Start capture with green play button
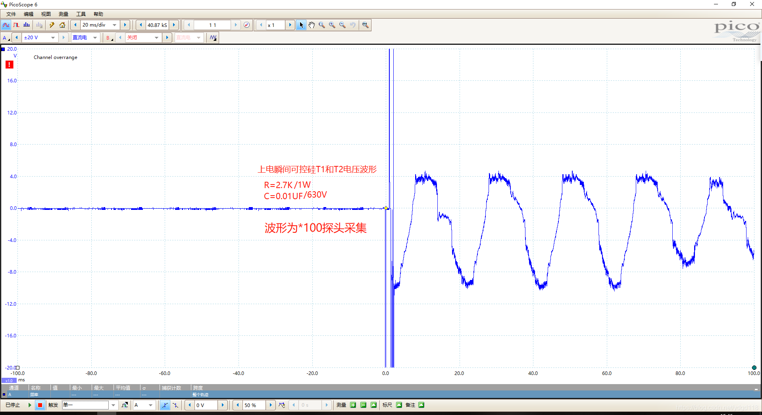 tap(30, 405)
